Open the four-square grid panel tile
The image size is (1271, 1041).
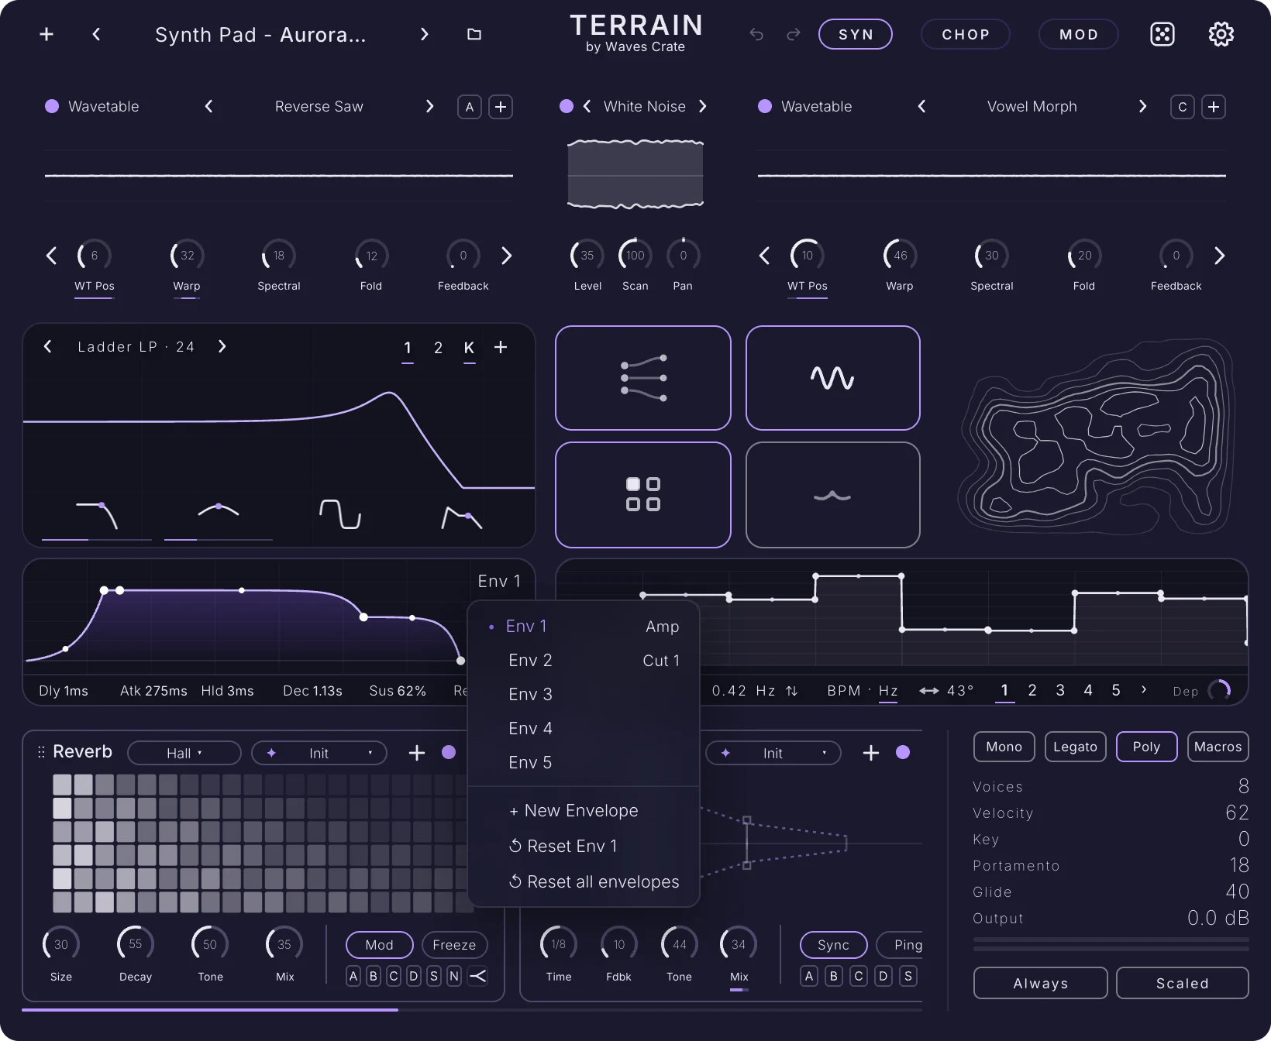(643, 495)
